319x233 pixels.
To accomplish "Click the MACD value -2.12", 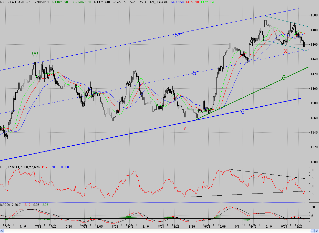I will [x=27, y=205].
